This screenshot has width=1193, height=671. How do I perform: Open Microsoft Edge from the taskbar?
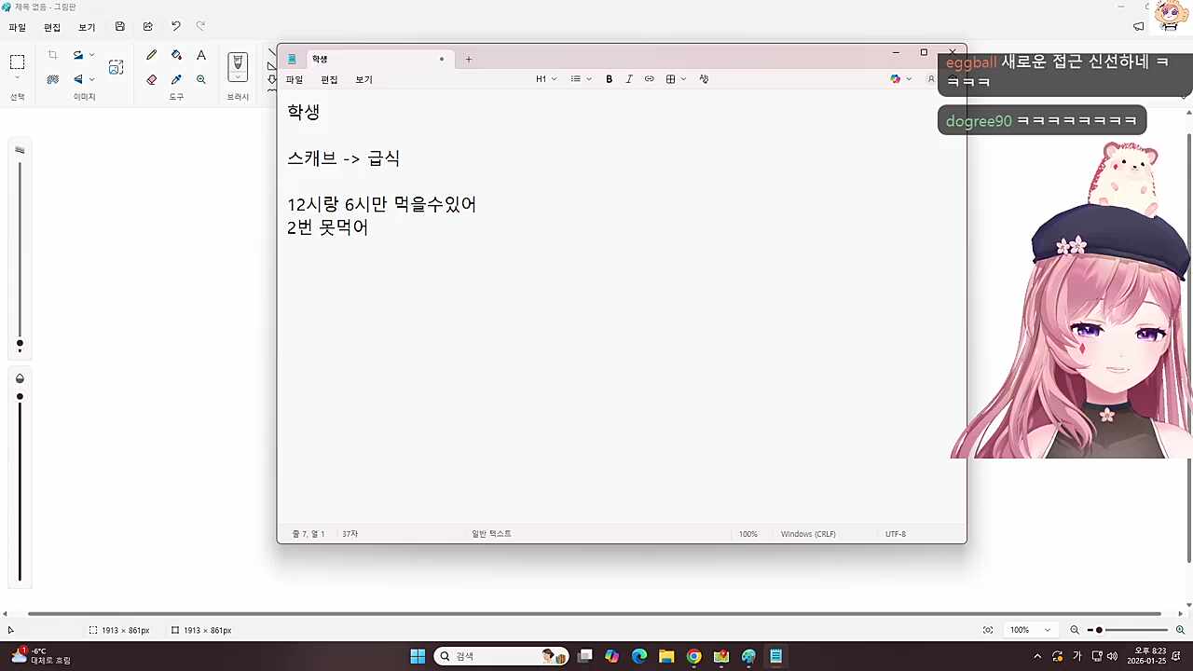(x=639, y=656)
